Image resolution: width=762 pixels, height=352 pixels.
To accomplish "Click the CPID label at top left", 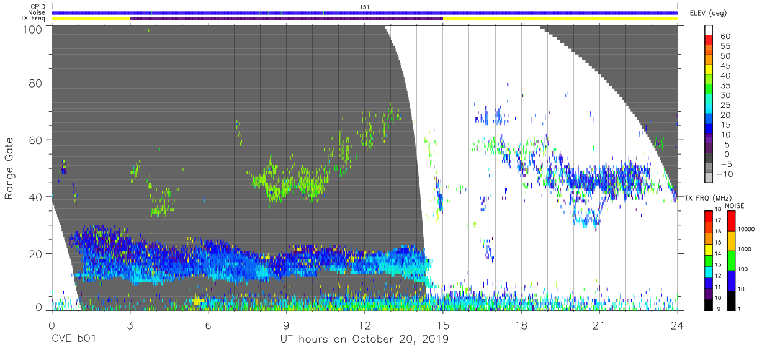I will coord(38,6).
